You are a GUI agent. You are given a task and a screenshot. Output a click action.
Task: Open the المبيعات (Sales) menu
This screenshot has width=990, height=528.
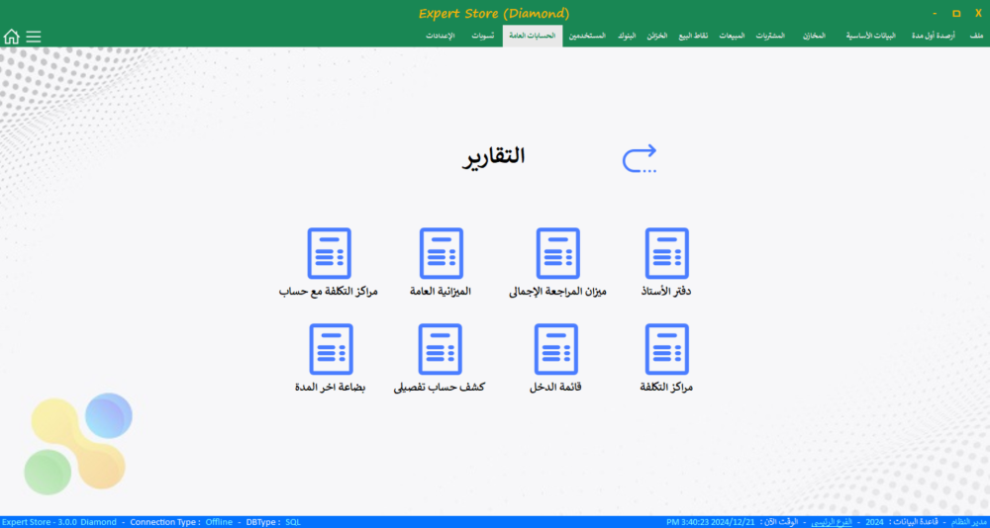tap(732, 37)
